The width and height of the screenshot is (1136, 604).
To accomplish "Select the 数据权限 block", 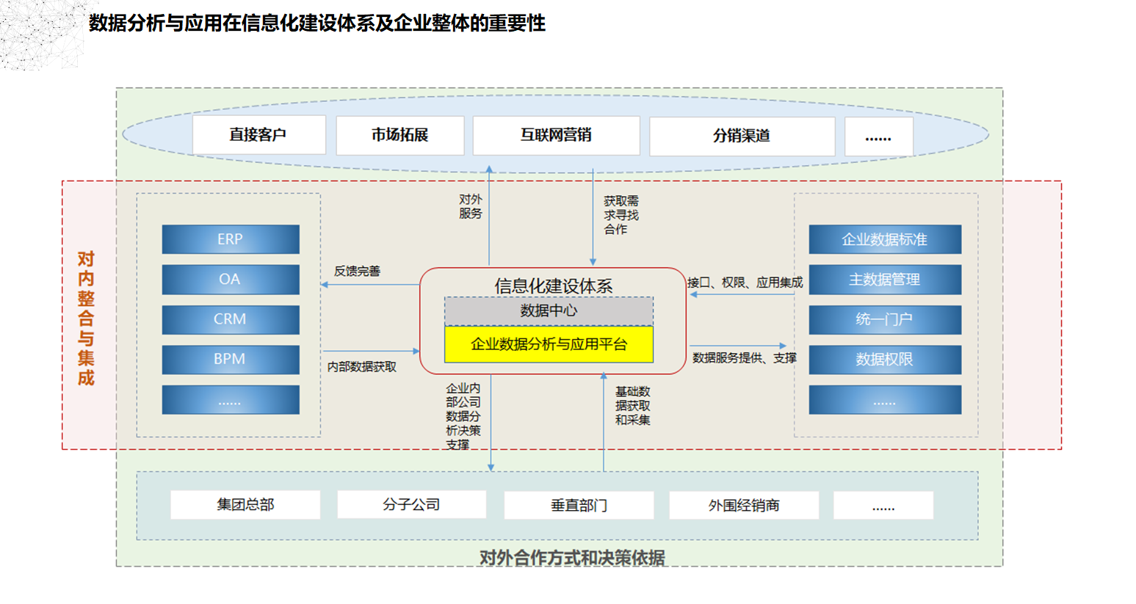I will (x=884, y=360).
